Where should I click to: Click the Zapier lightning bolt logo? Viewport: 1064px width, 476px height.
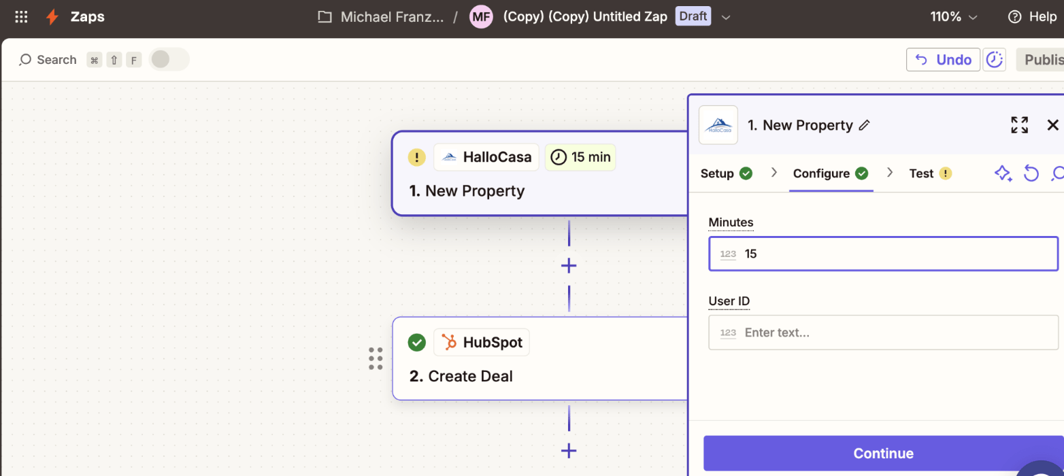[x=52, y=17]
